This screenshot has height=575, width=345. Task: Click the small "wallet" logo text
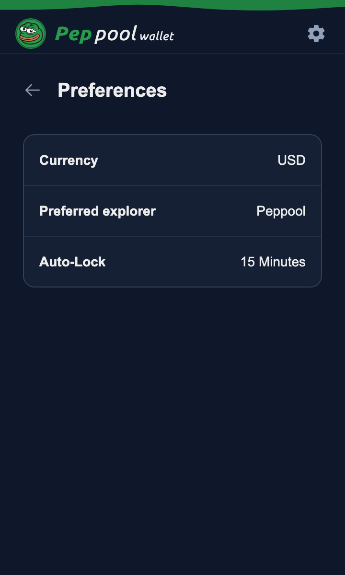157,36
